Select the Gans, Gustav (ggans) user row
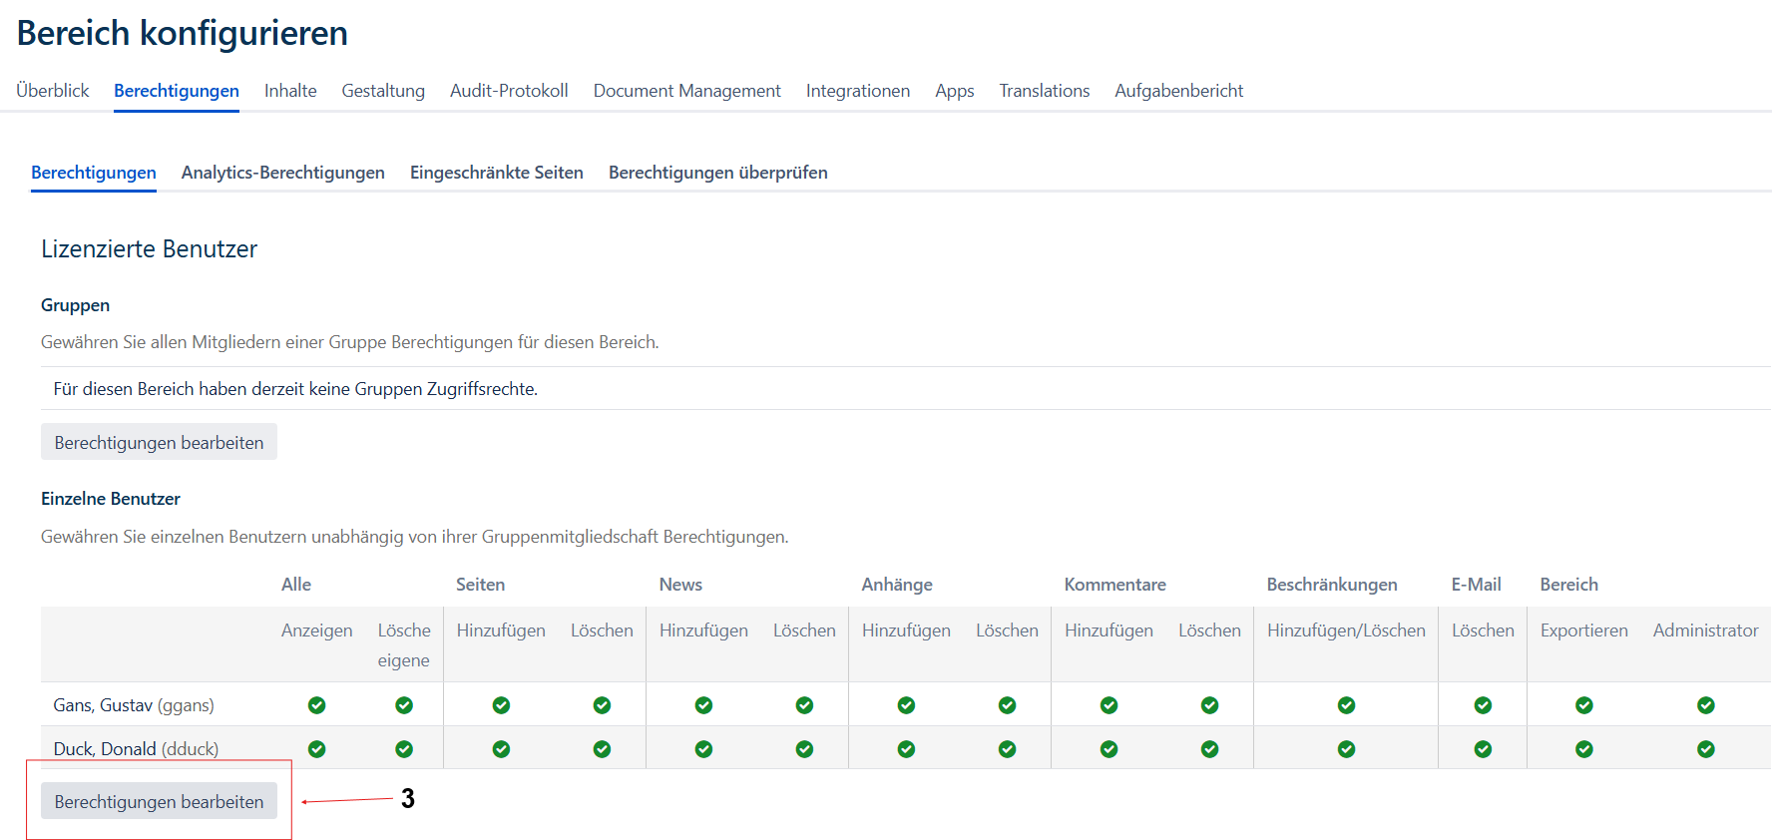Screen dimensions: 1772x840 pos(134,705)
